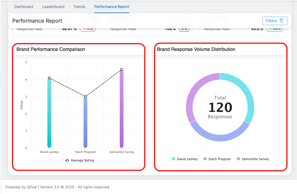Toggle David camley legend dot in donut chart
This screenshot has width=297, height=194.
[174, 159]
